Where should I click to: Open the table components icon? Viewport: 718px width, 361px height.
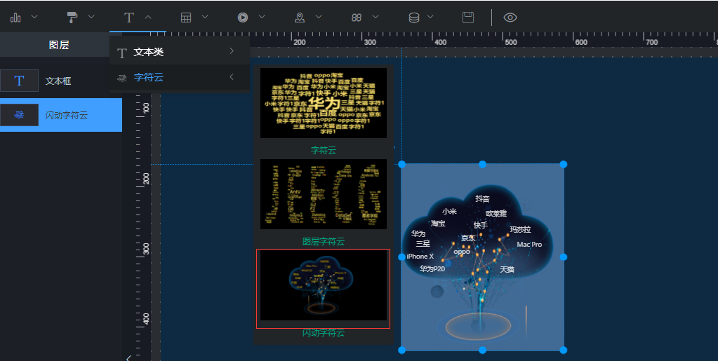186,18
